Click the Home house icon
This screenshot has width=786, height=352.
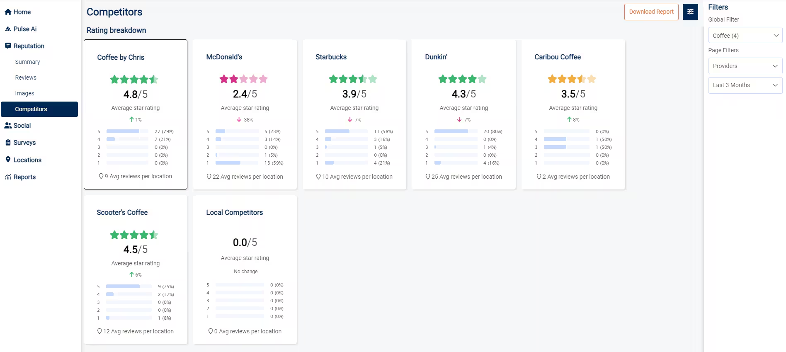tap(8, 12)
